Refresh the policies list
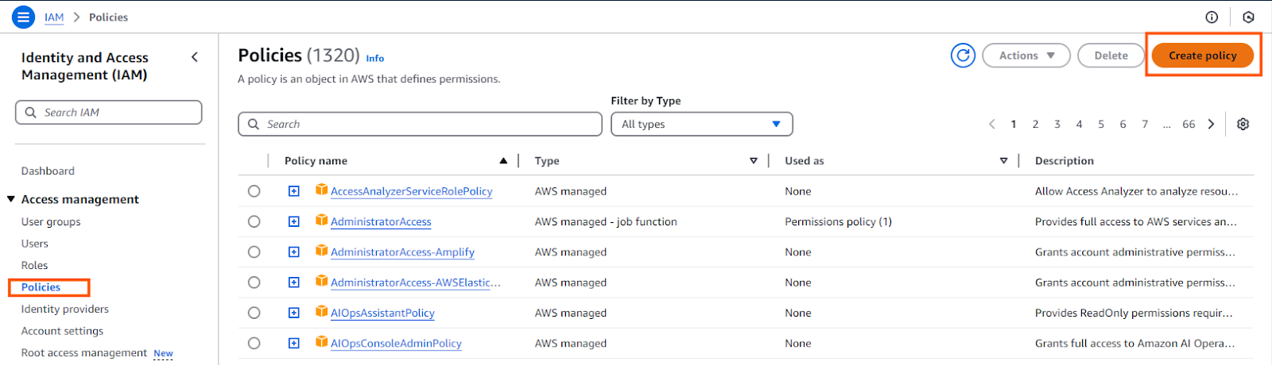 pos(963,56)
